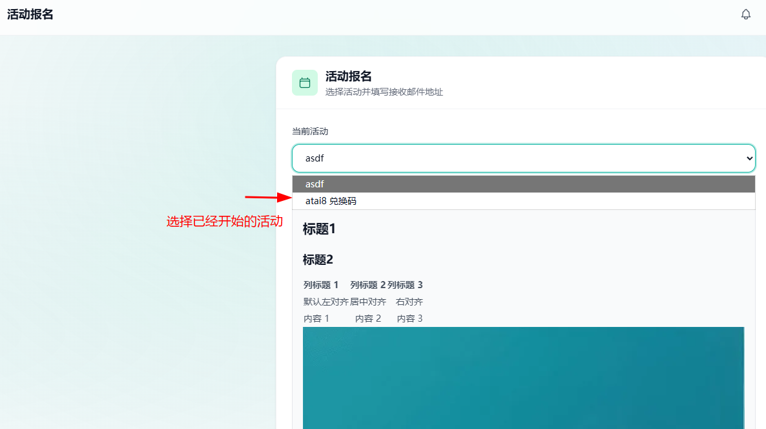Click the 活动报名 card heading
Viewport: 766px width, 429px height.
tap(348, 76)
